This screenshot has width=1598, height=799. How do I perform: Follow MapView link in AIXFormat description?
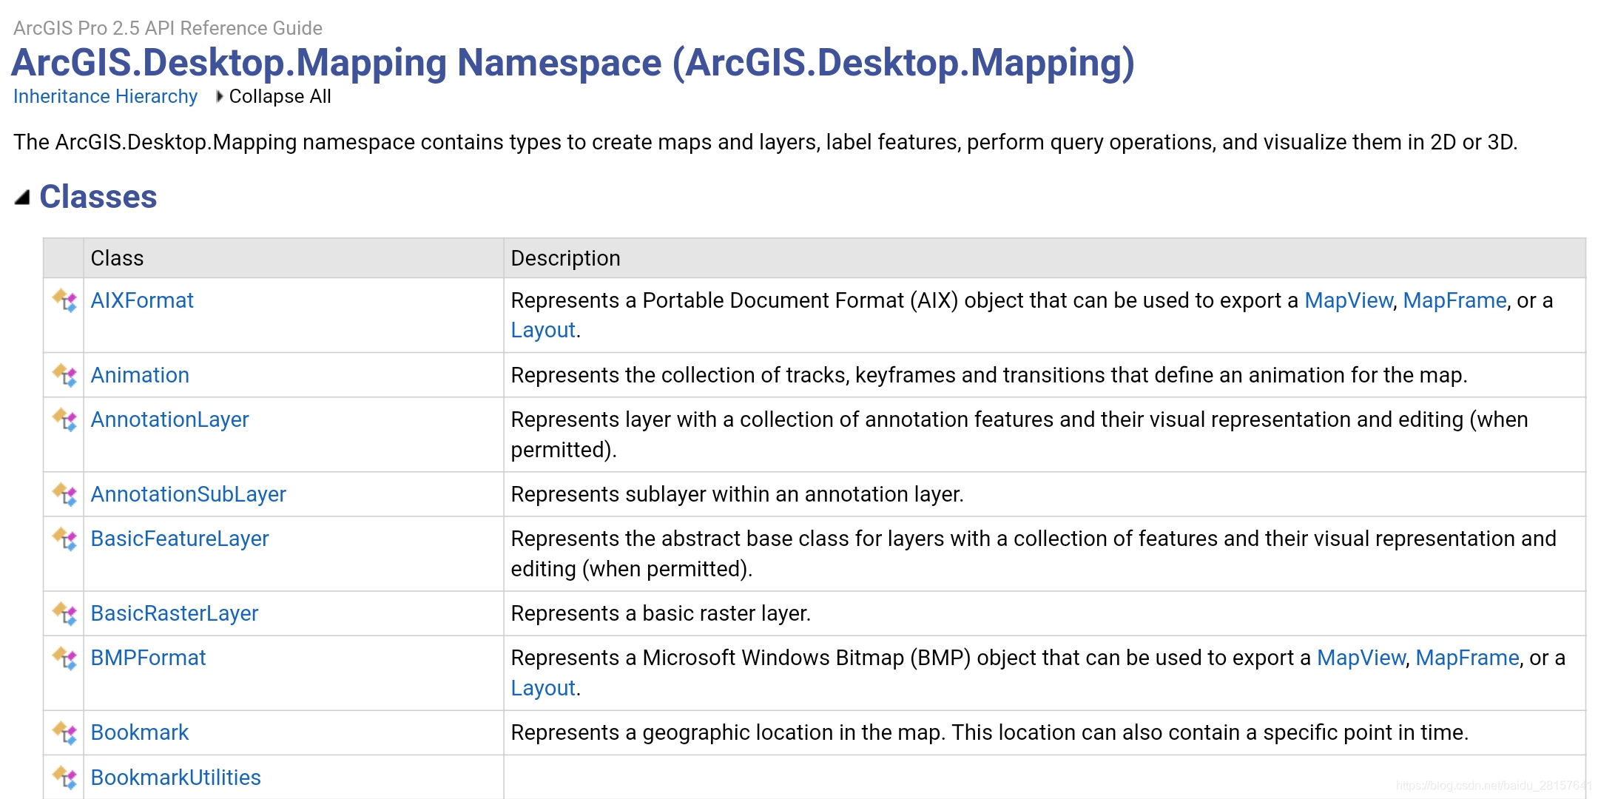(1348, 300)
